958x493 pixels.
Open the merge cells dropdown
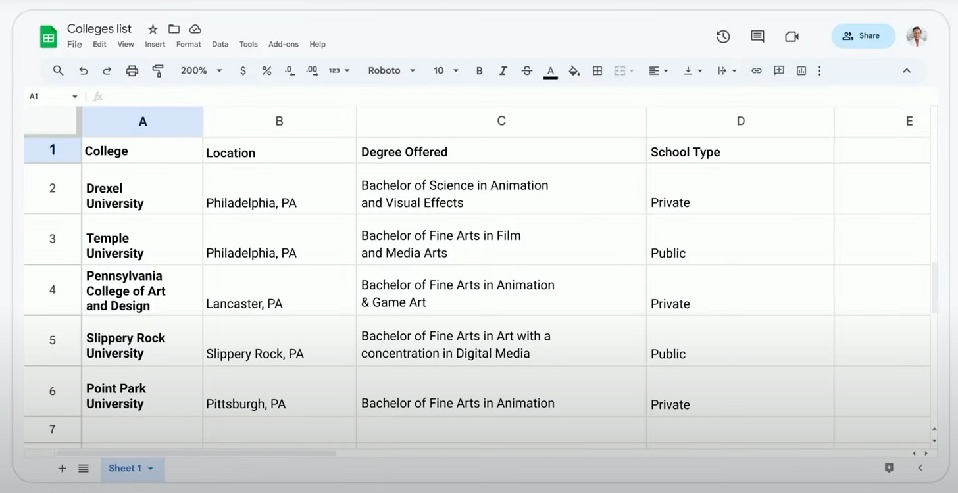624,70
